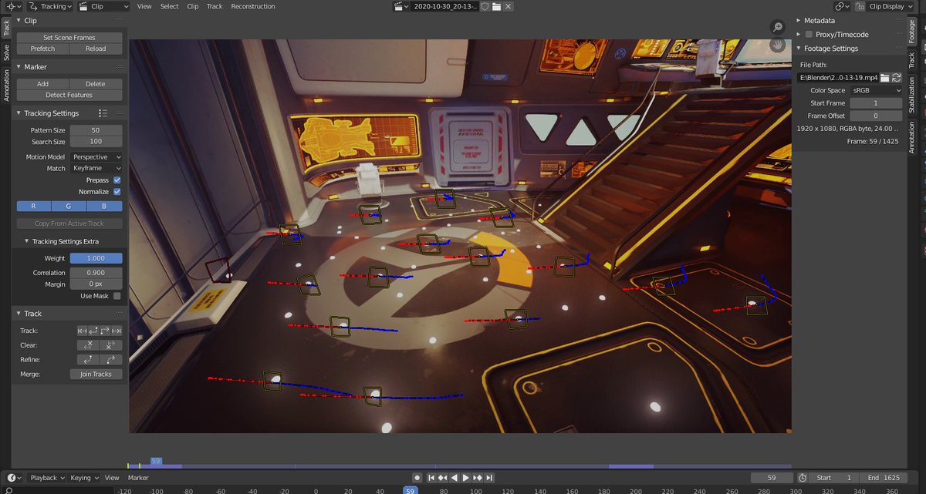Clear track path before current frame
This screenshot has width=926, height=494.
[89, 345]
